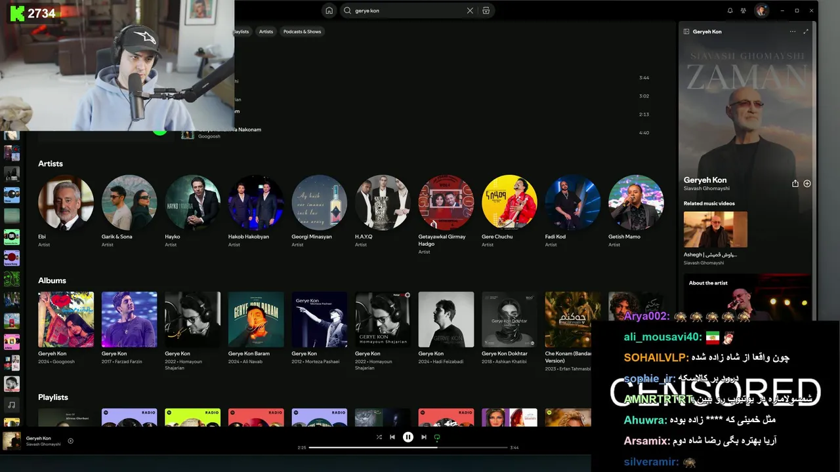This screenshot has width=840, height=472.
Task: Open the Georgi Minasyan artist avatar
Action: 320,202
